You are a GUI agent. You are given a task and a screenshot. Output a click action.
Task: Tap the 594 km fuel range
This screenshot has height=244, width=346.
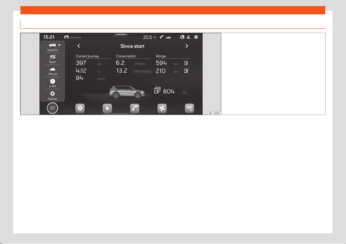click(x=167, y=63)
